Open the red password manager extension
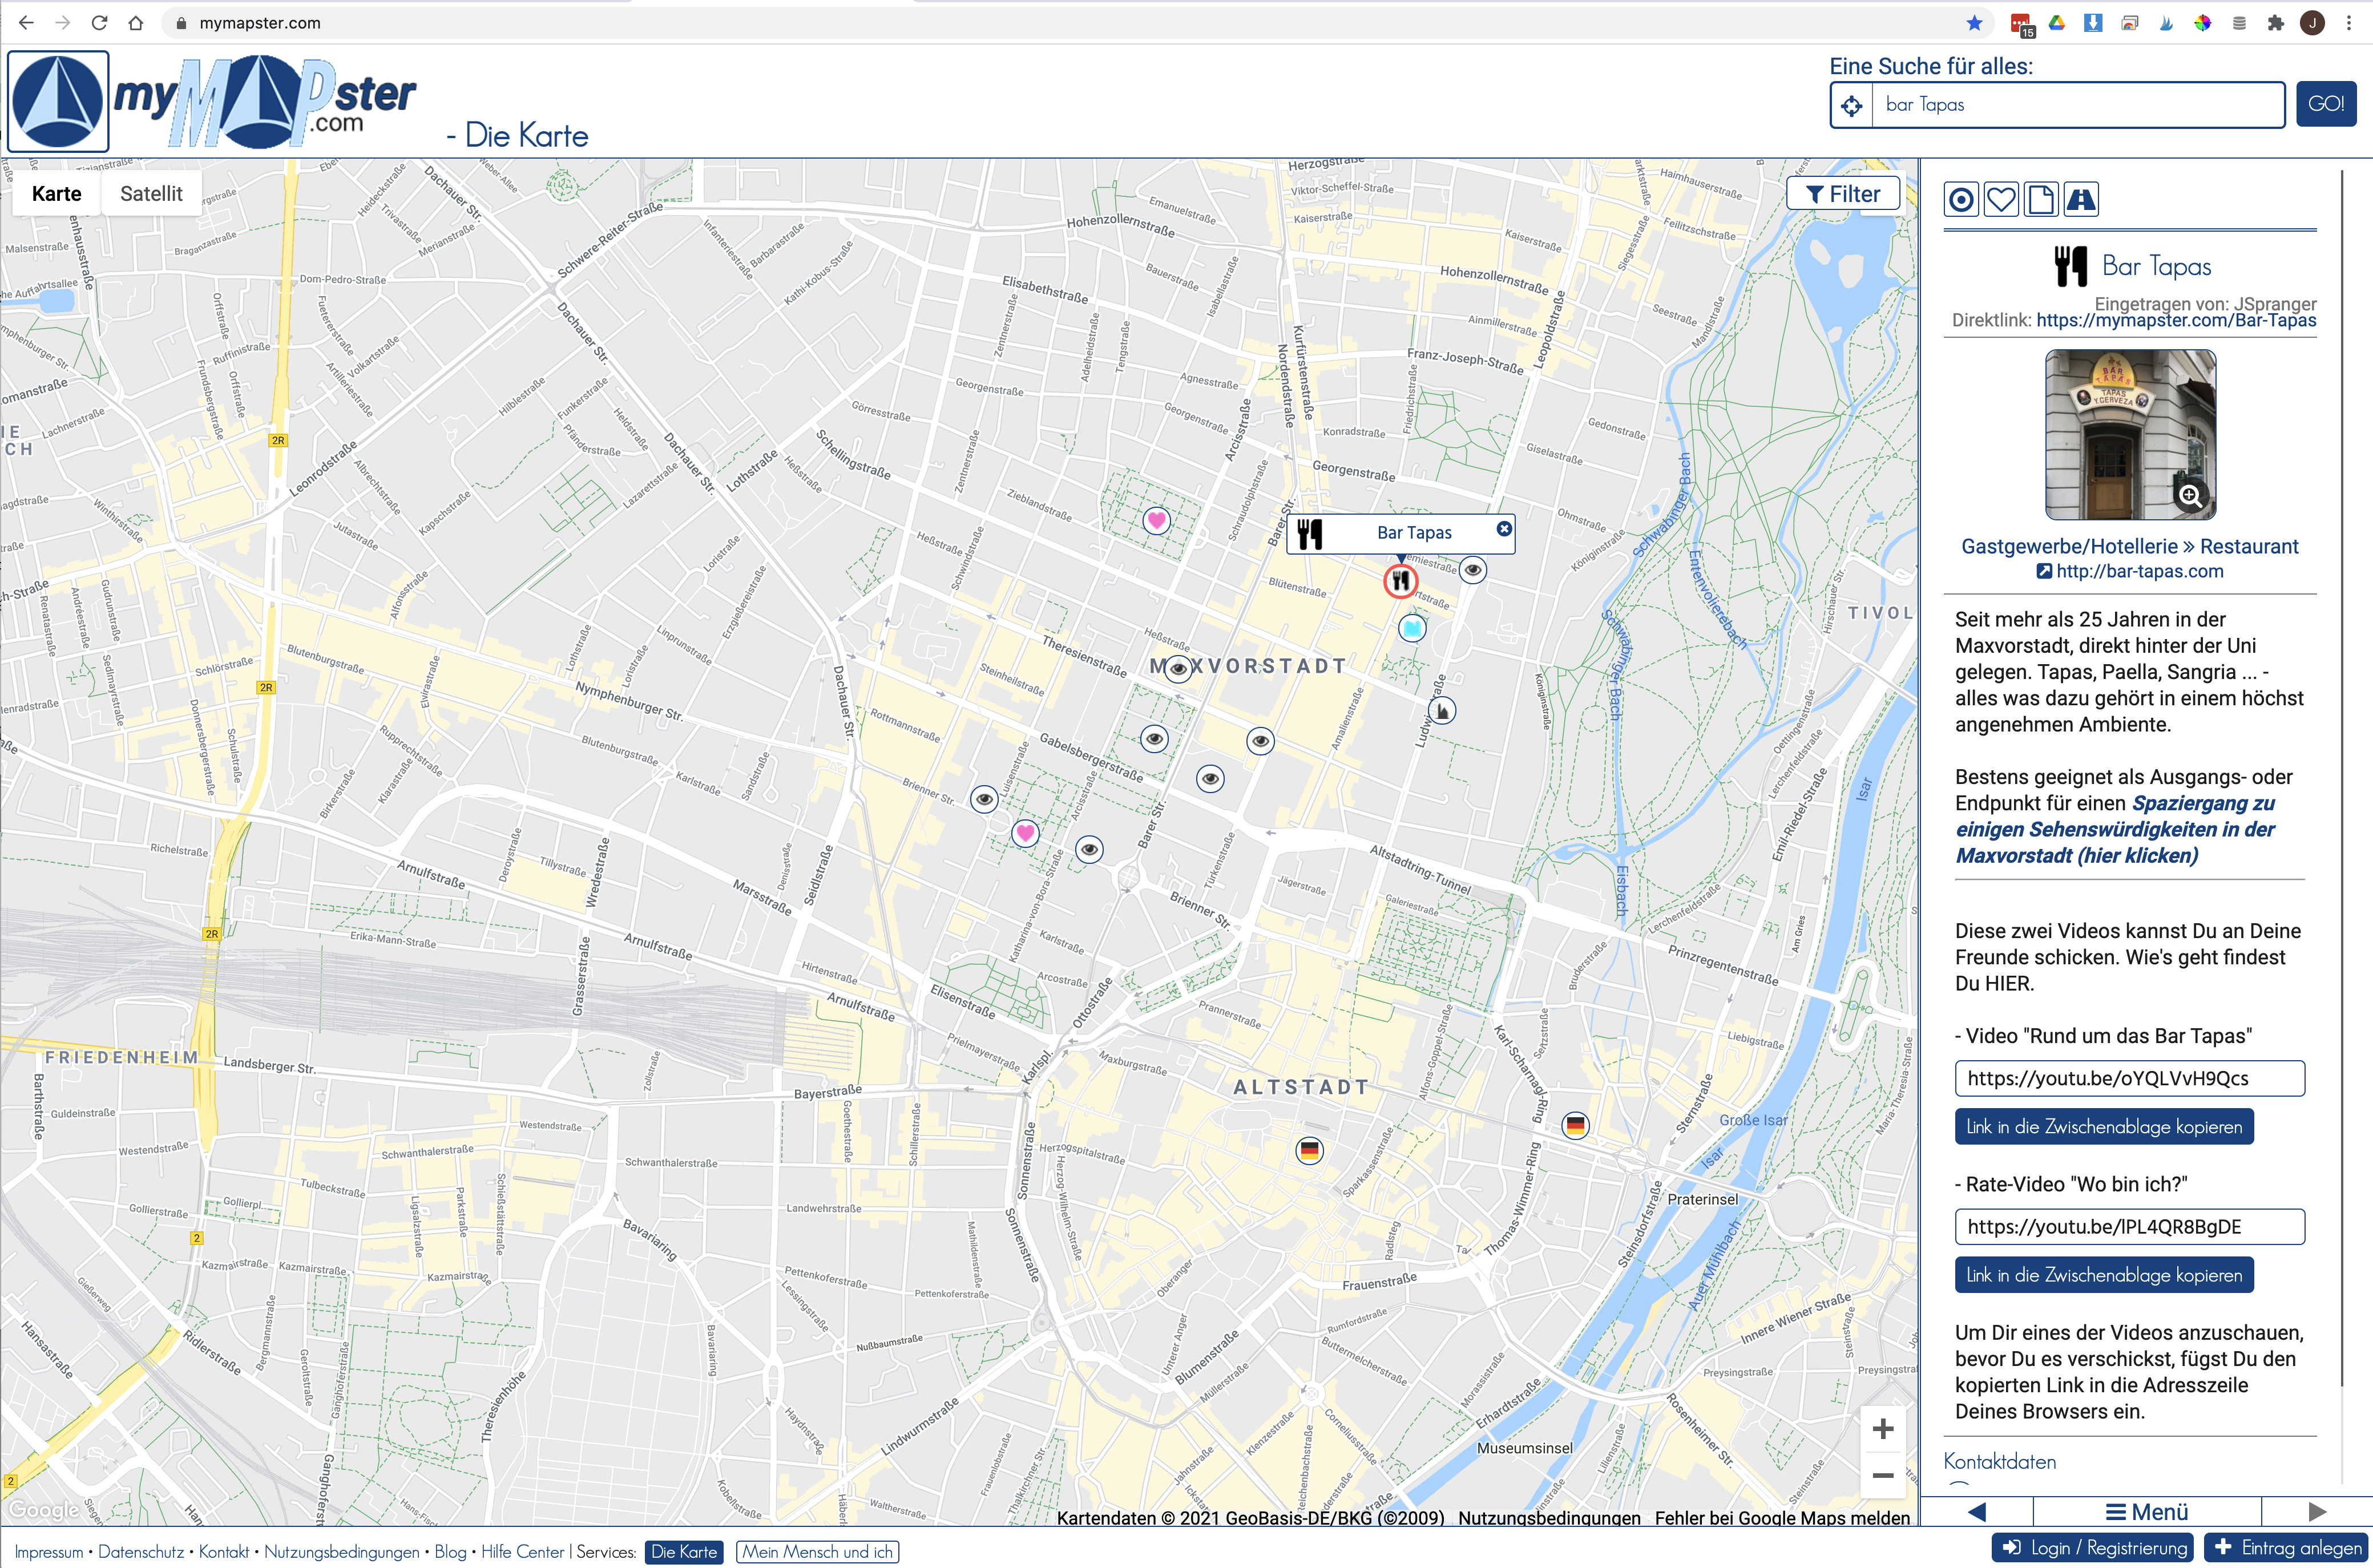2373x1568 pixels. (2021, 24)
